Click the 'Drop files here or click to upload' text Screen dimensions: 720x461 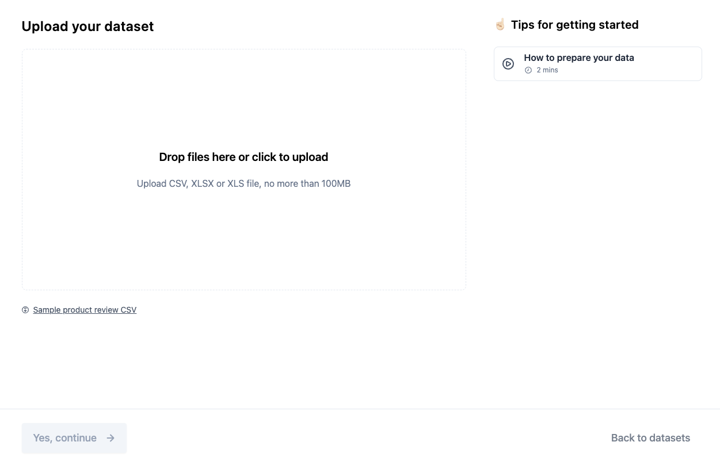tap(243, 157)
